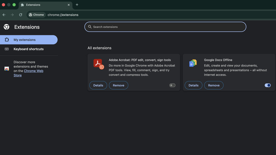Enable the Adobe Acrobat extension toggle
The height and width of the screenshot is (155, 276).
[x=172, y=85]
